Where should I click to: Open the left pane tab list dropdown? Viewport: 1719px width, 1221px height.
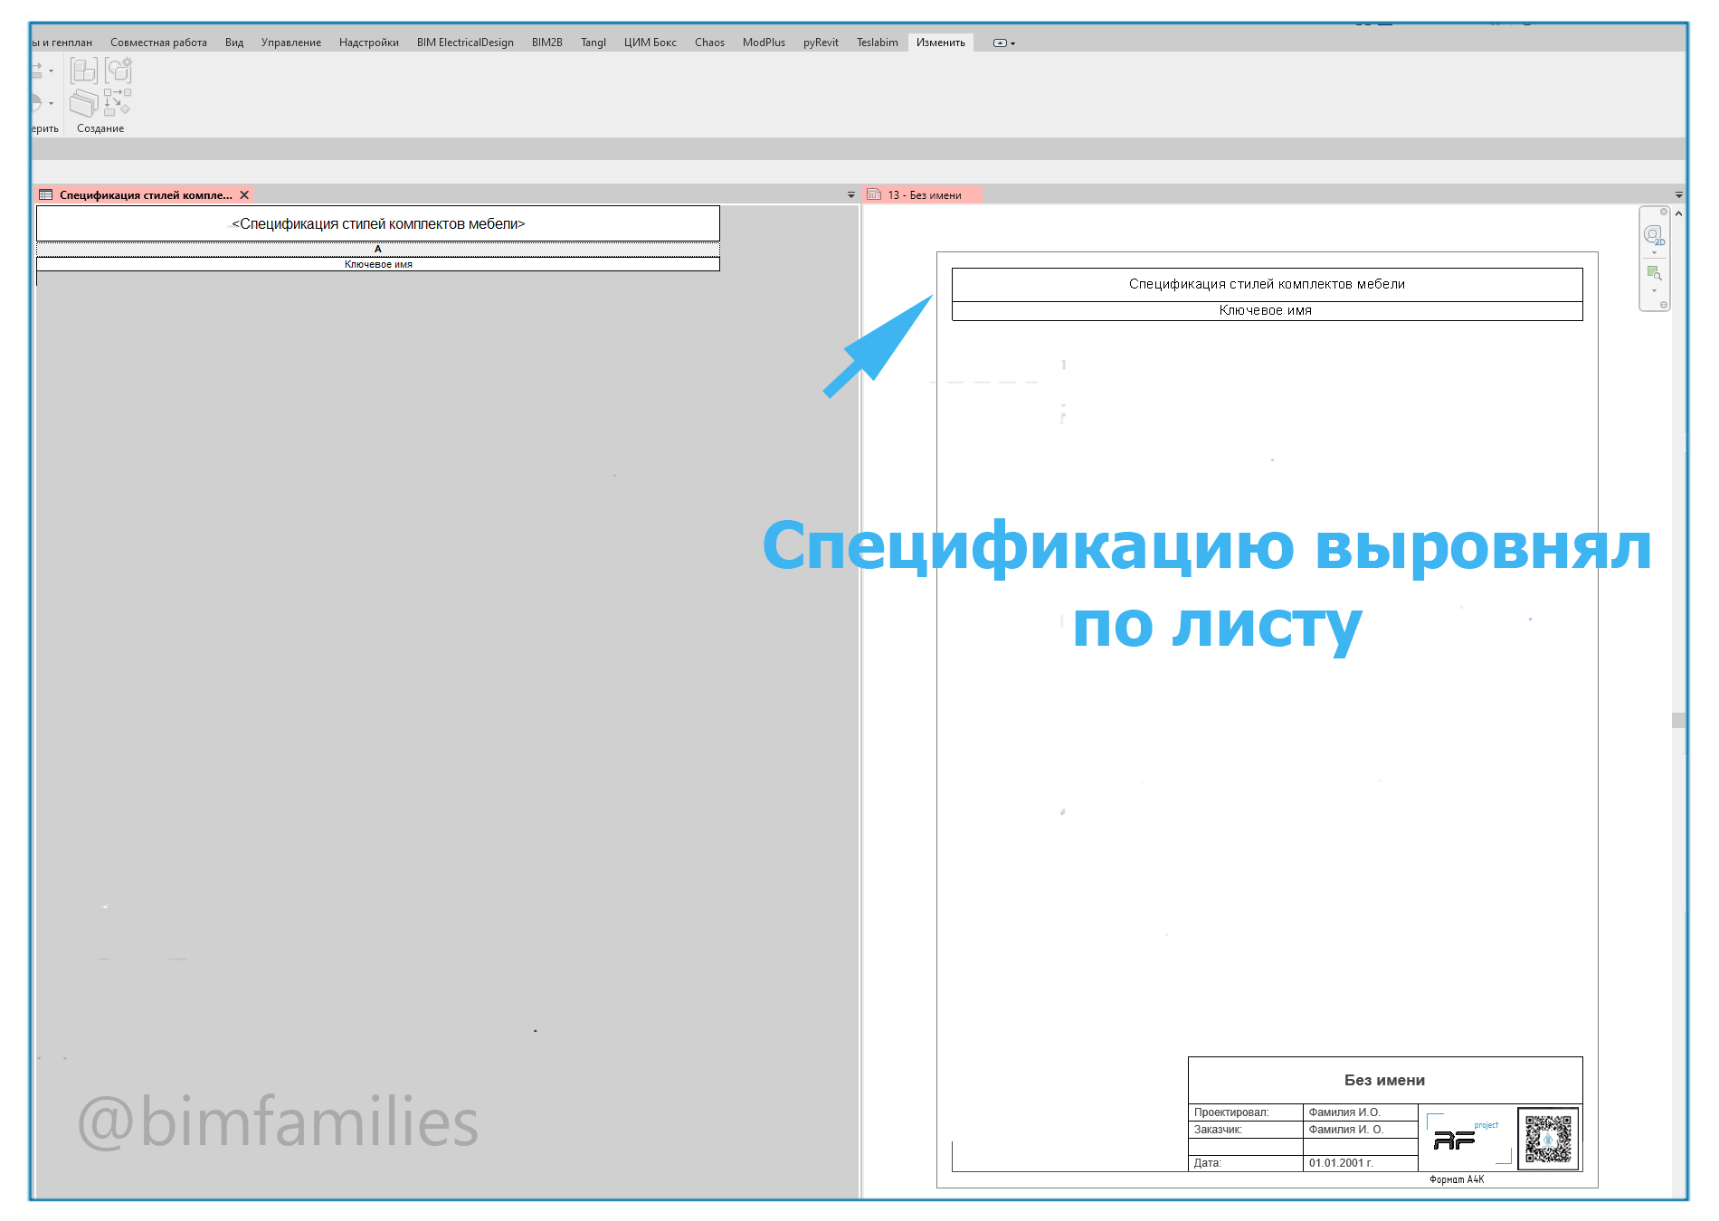point(850,194)
